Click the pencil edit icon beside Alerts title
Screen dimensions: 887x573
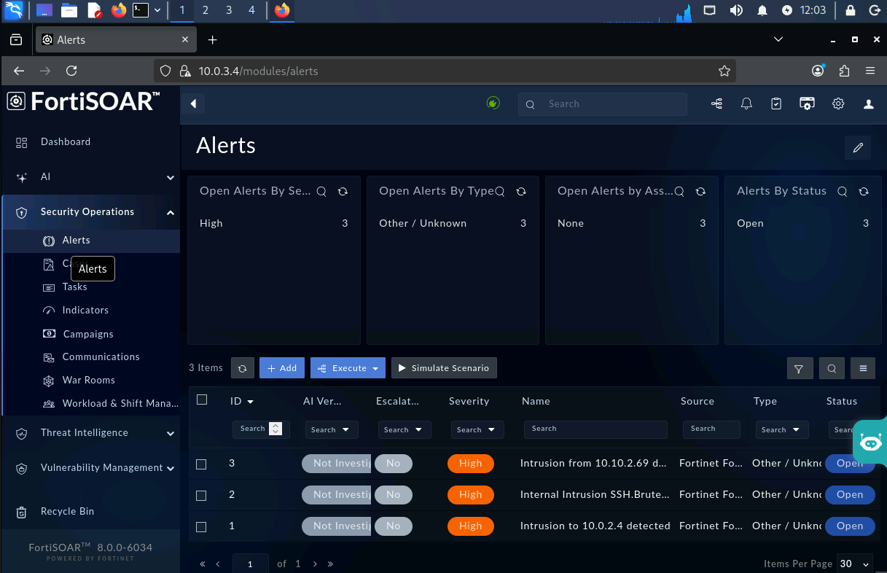pos(858,148)
